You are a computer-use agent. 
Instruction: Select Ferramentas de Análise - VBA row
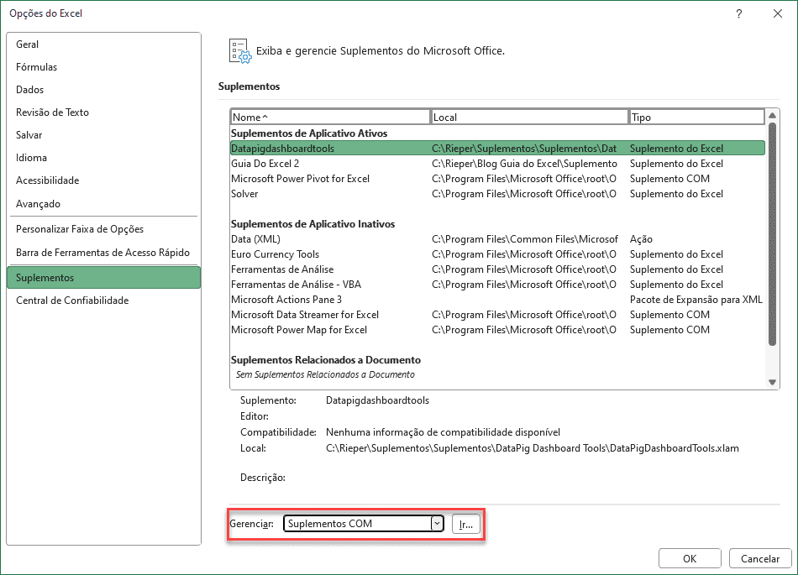click(497, 285)
